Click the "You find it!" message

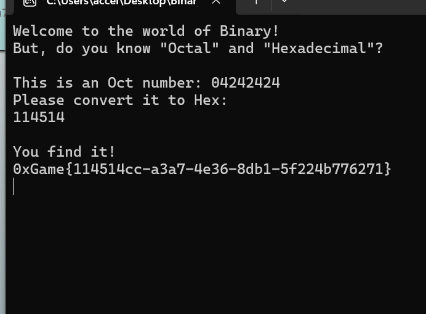point(64,152)
